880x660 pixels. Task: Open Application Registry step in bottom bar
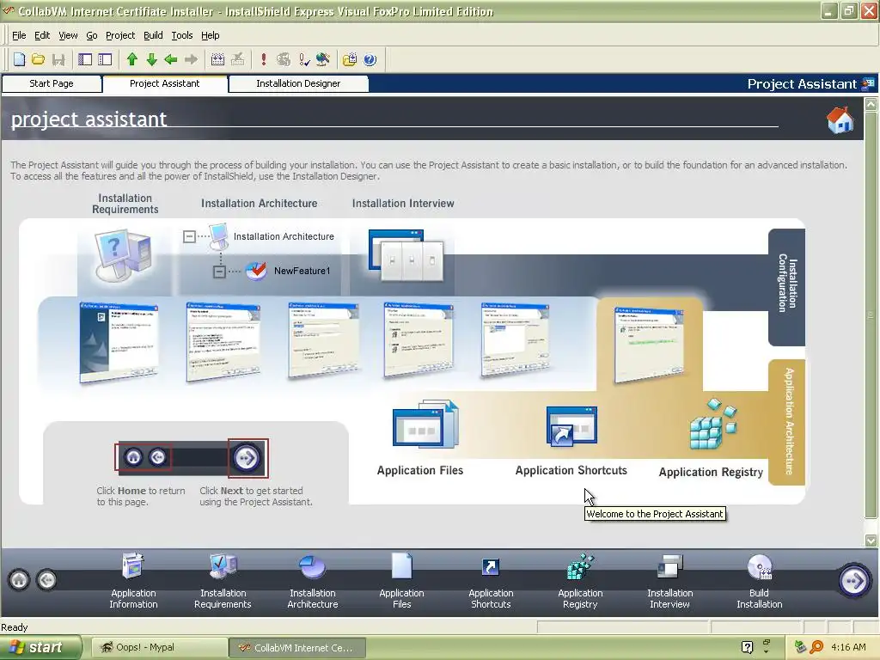580,581
